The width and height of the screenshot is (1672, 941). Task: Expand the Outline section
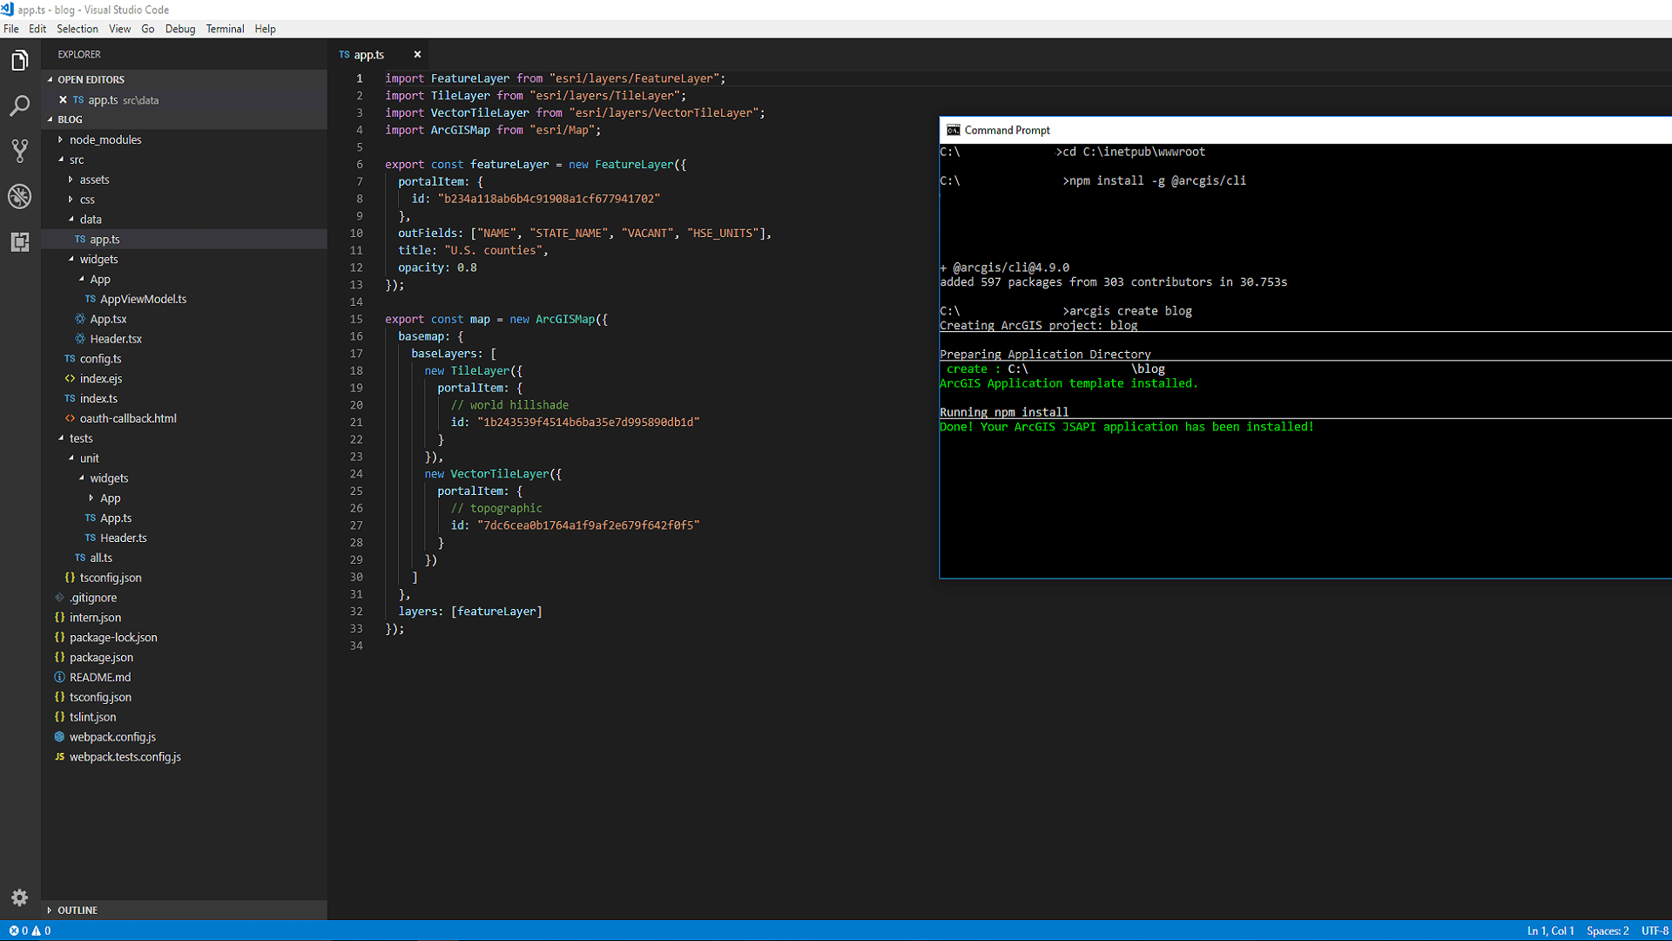[77, 910]
